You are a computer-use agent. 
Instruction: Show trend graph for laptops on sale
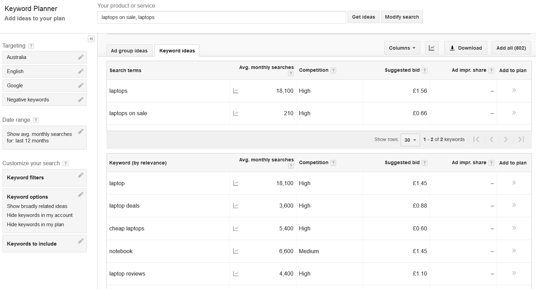pos(236,113)
